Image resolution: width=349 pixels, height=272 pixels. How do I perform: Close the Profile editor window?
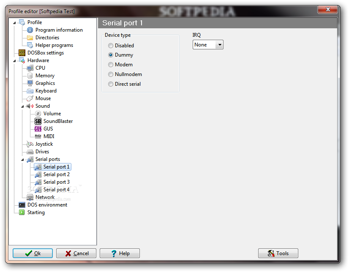(x=327, y=9)
